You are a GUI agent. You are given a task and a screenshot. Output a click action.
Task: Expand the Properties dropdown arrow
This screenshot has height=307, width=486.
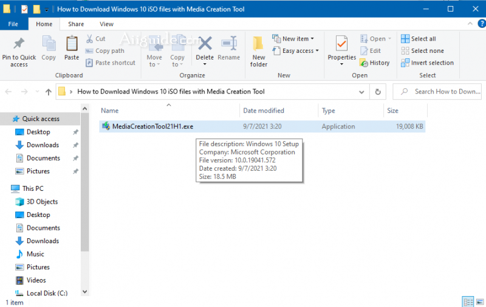[341, 64]
